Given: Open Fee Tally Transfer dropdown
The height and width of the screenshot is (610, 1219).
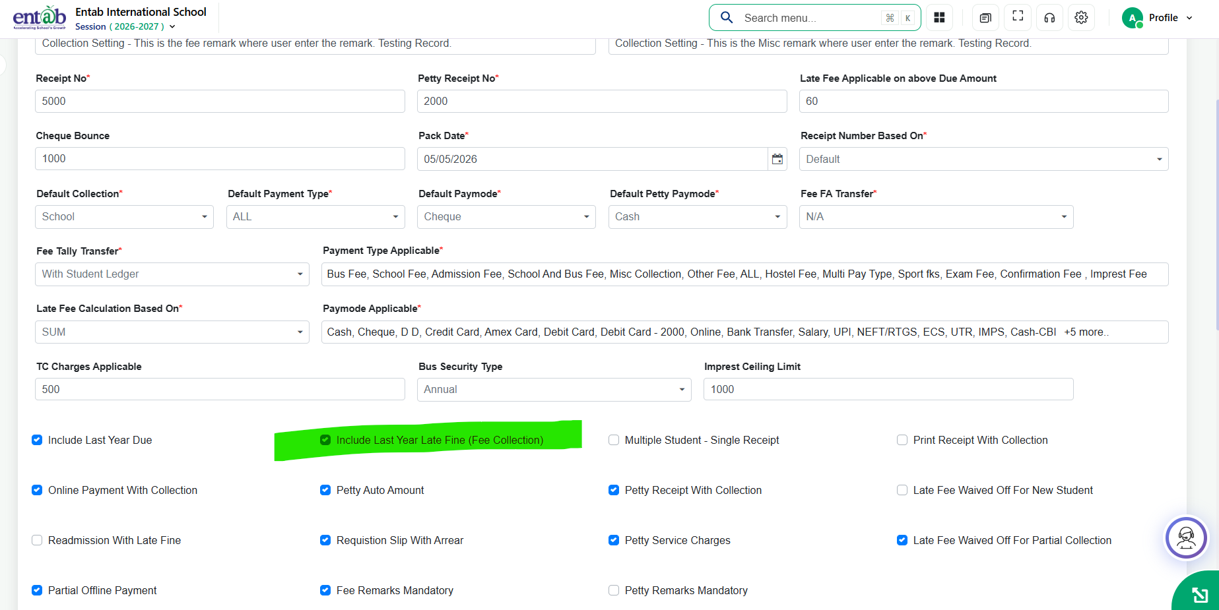Looking at the screenshot, I should [x=172, y=274].
